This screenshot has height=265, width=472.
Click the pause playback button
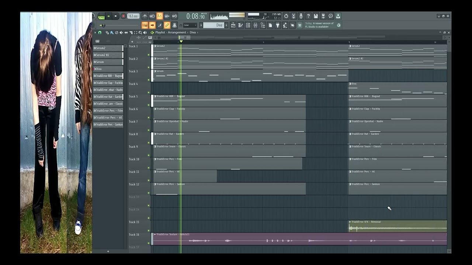pos(109,16)
